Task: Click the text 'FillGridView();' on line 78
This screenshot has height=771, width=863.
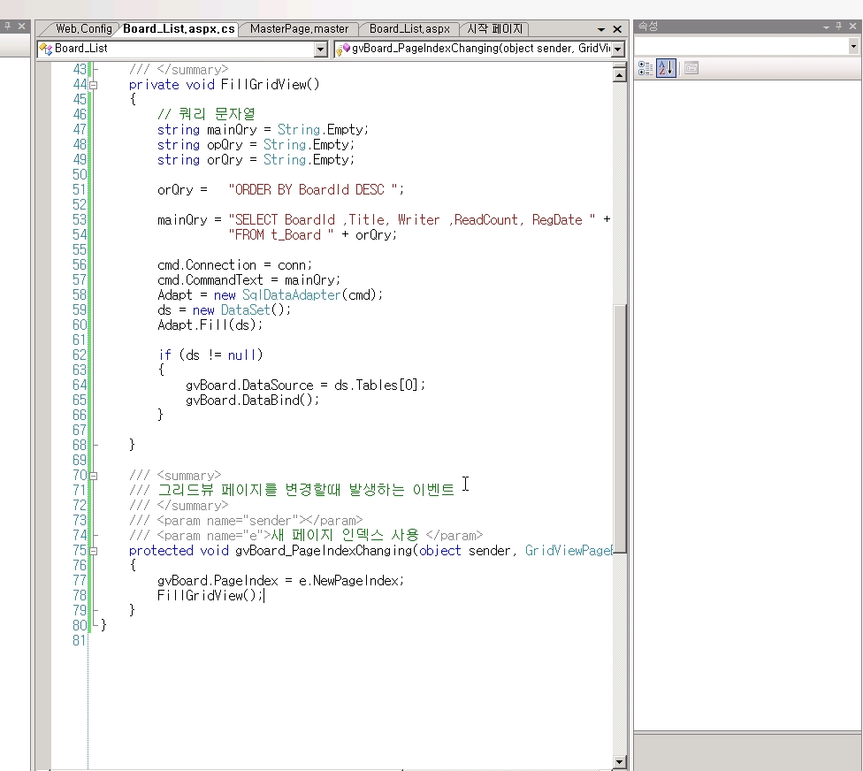Action: (210, 596)
